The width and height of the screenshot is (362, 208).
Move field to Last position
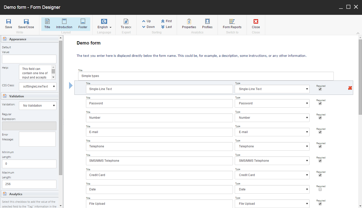click(166, 27)
